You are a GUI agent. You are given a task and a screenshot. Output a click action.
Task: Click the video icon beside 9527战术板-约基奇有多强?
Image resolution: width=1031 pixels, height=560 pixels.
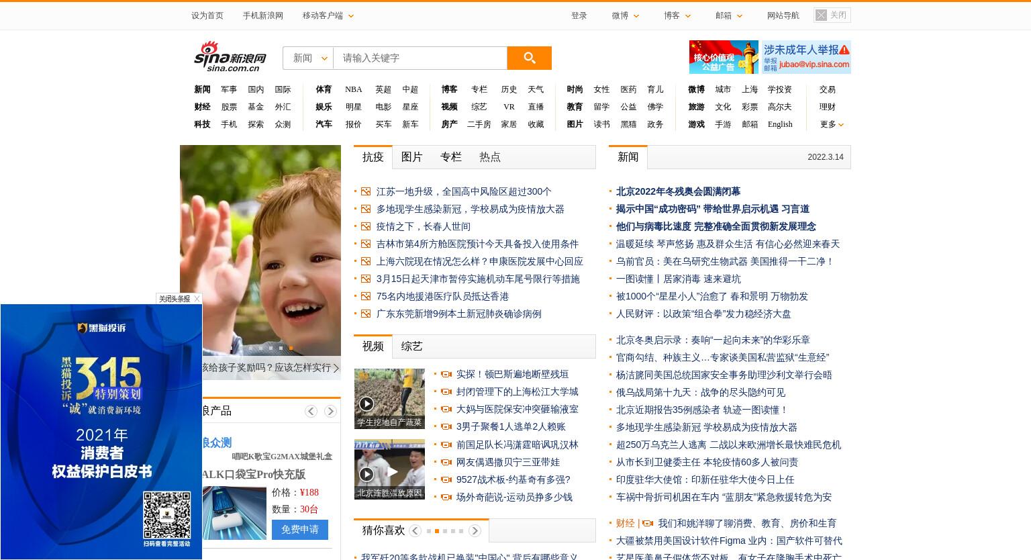coord(446,479)
